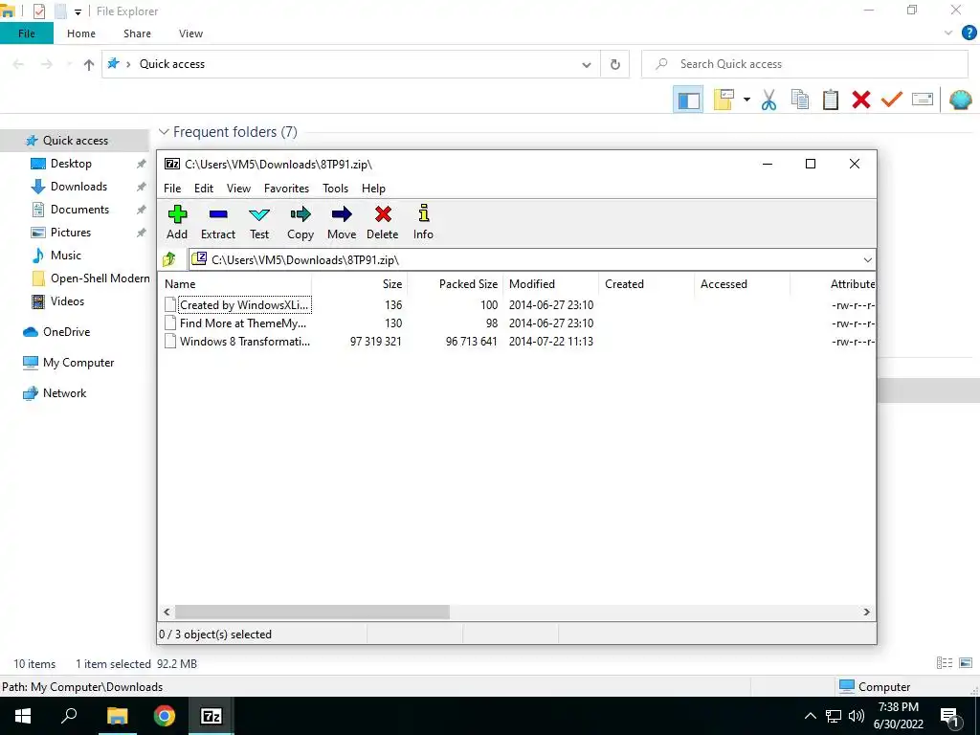
Task: Expand the 7-Zip address path dropdown
Action: 867,260
